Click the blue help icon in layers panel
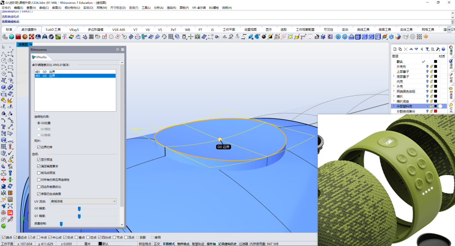The image size is (455, 246). 443,49
